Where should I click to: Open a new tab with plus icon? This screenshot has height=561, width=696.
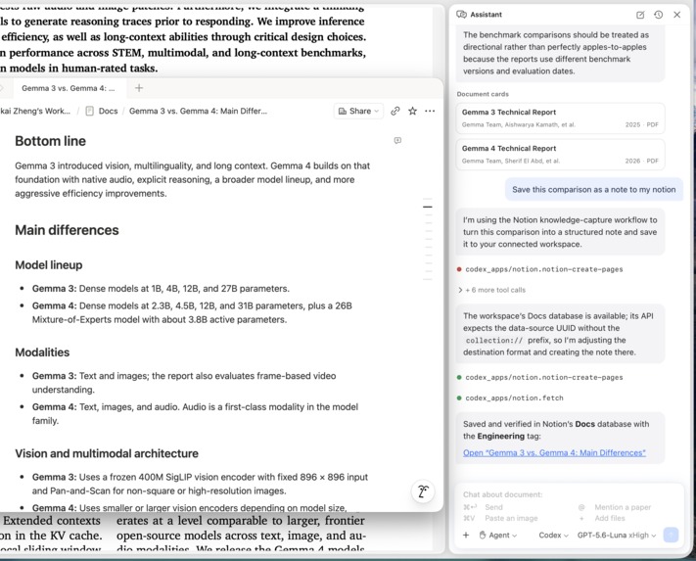[x=139, y=88]
